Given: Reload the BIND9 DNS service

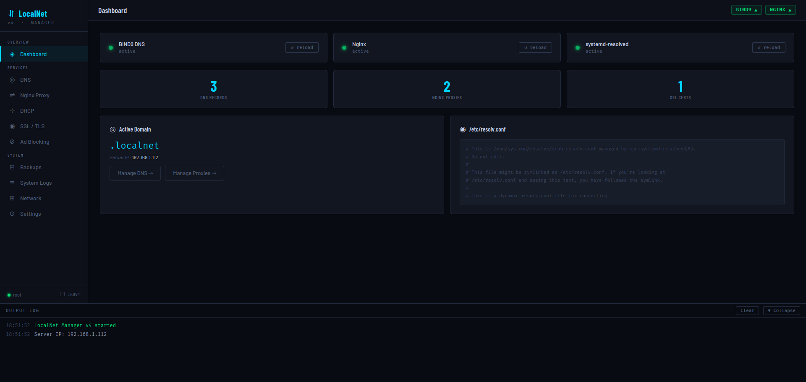Looking at the screenshot, I should click(x=302, y=48).
